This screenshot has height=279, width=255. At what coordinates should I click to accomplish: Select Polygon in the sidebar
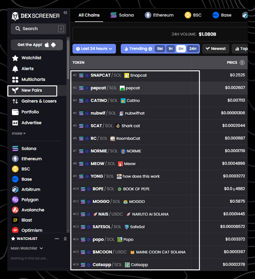(x=25, y=200)
